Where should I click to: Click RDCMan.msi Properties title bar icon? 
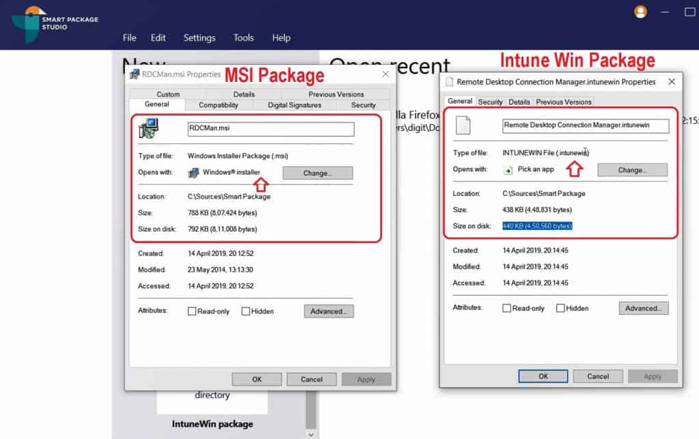point(134,74)
